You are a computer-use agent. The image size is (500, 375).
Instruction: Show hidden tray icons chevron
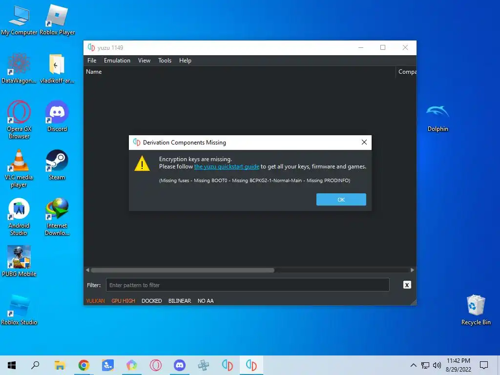pos(413,365)
